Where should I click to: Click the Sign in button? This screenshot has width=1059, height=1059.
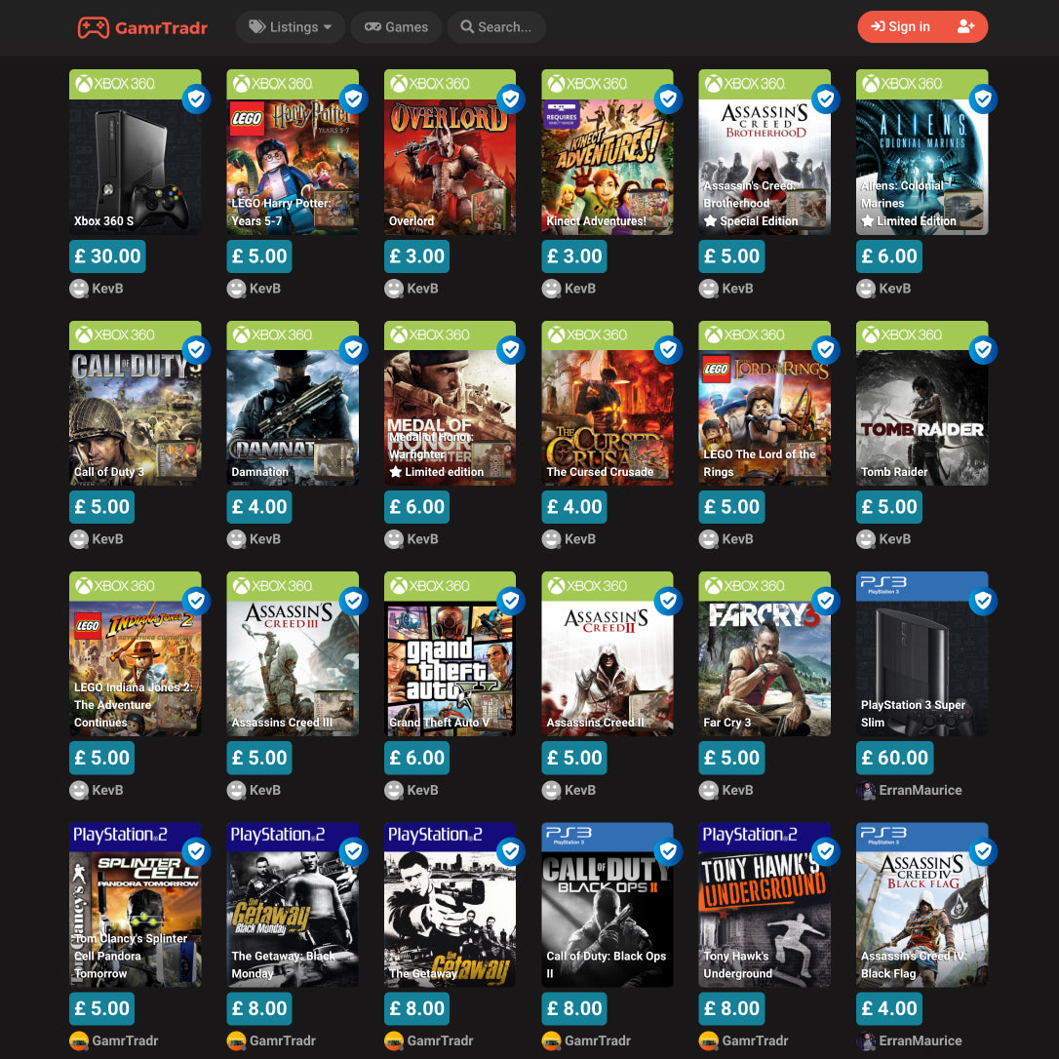pyautogui.click(x=900, y=27)
